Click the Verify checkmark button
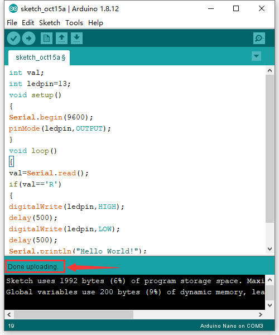The width and height of the screenshot is (279, 335). [13, 39]
